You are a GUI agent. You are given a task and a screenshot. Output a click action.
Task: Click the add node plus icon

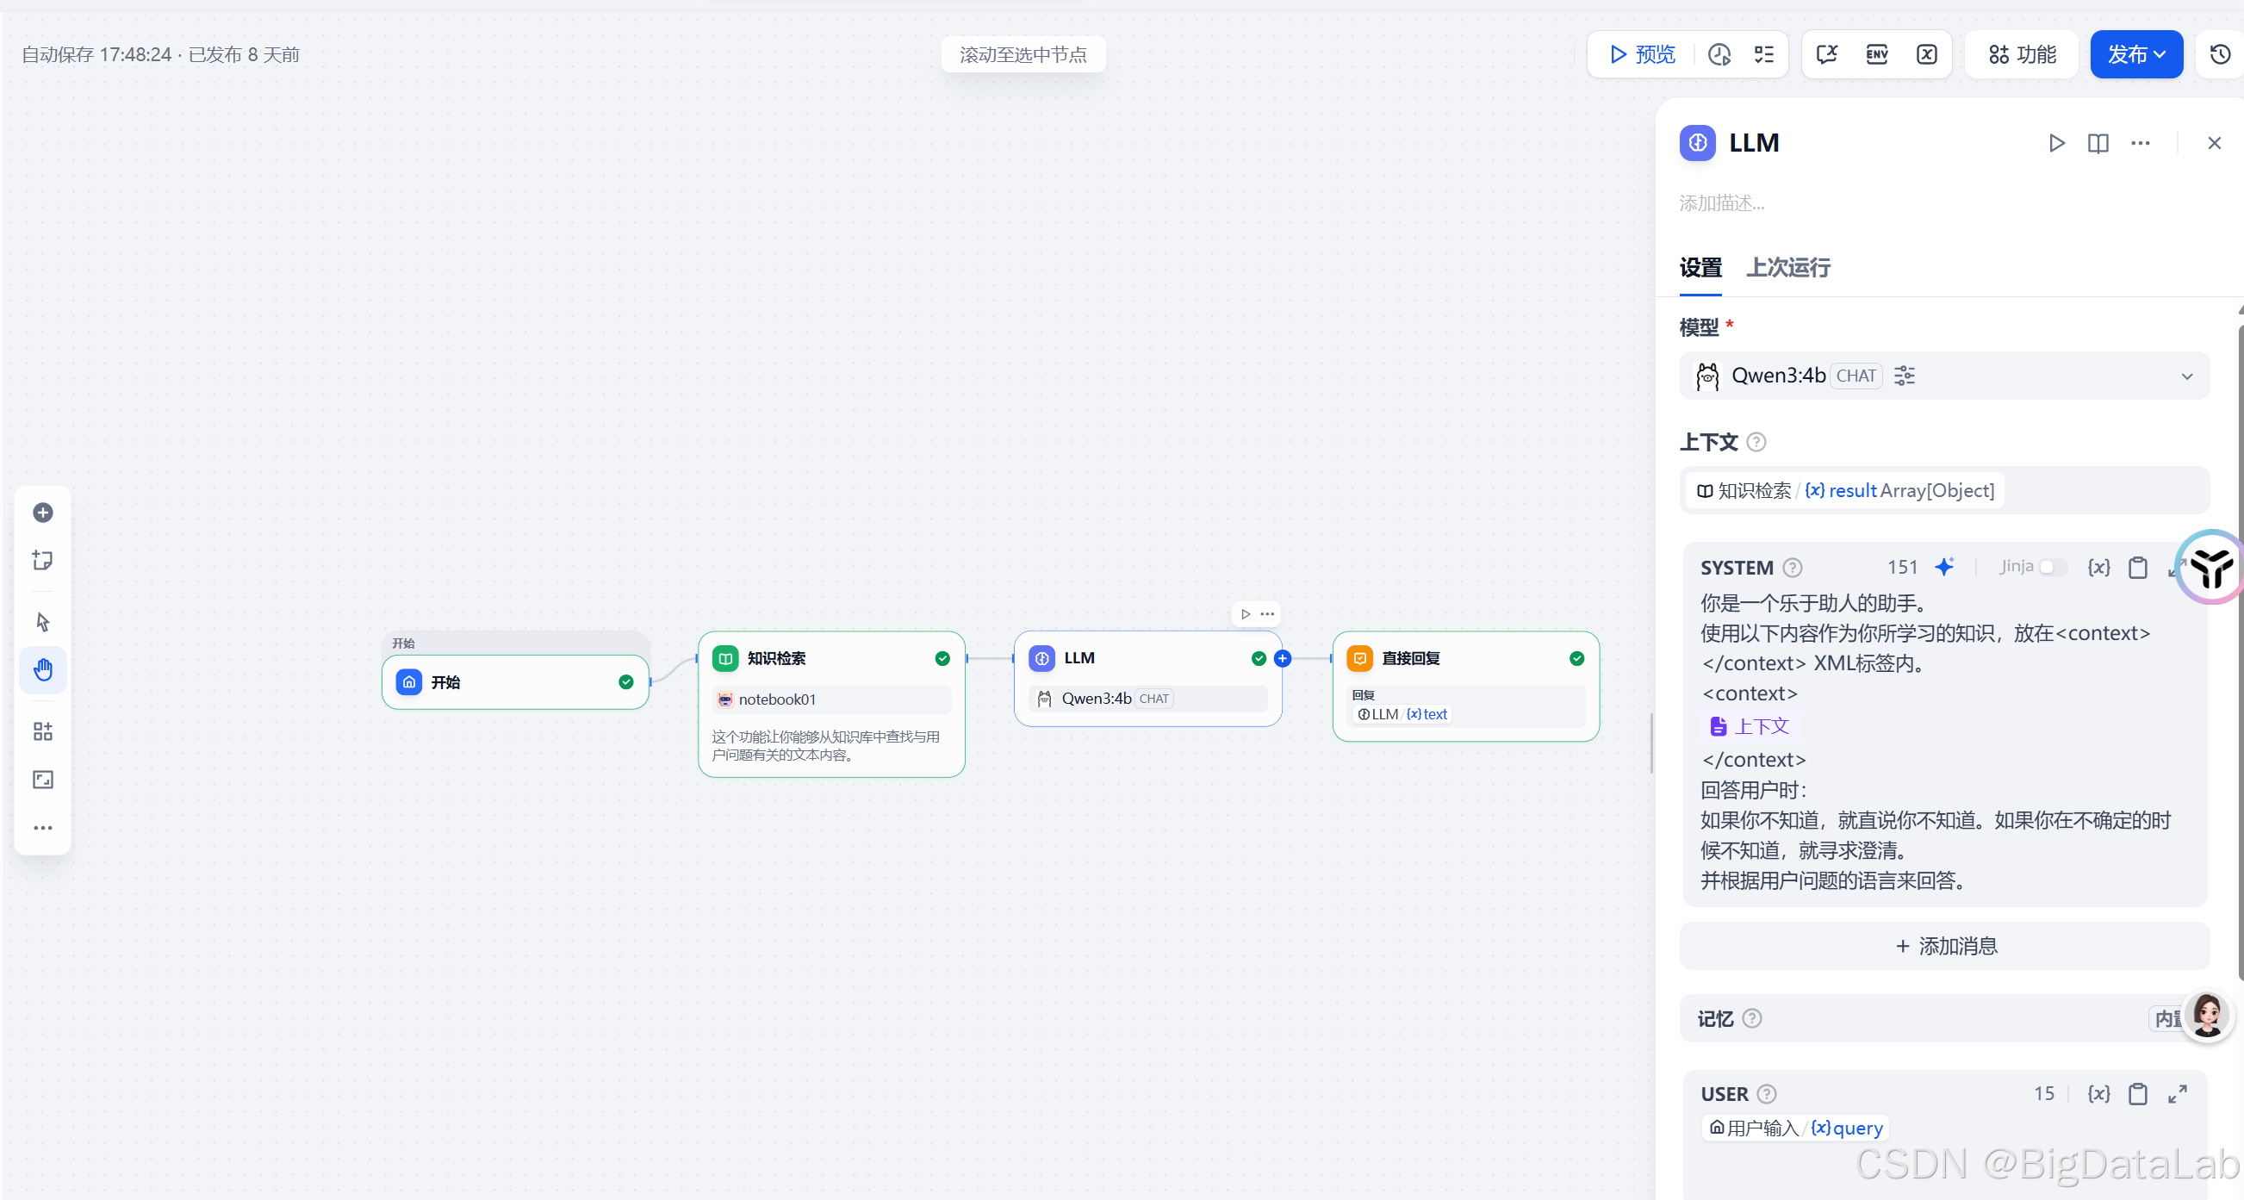pyautogui.click(x=43, y=513)
